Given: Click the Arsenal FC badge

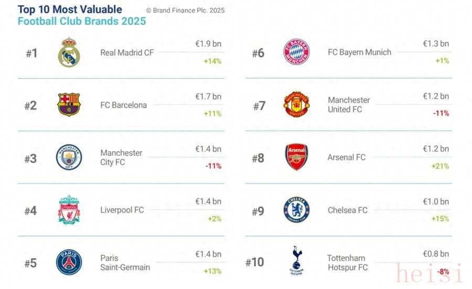Looking at the screenshot, I should coord(296,157).
